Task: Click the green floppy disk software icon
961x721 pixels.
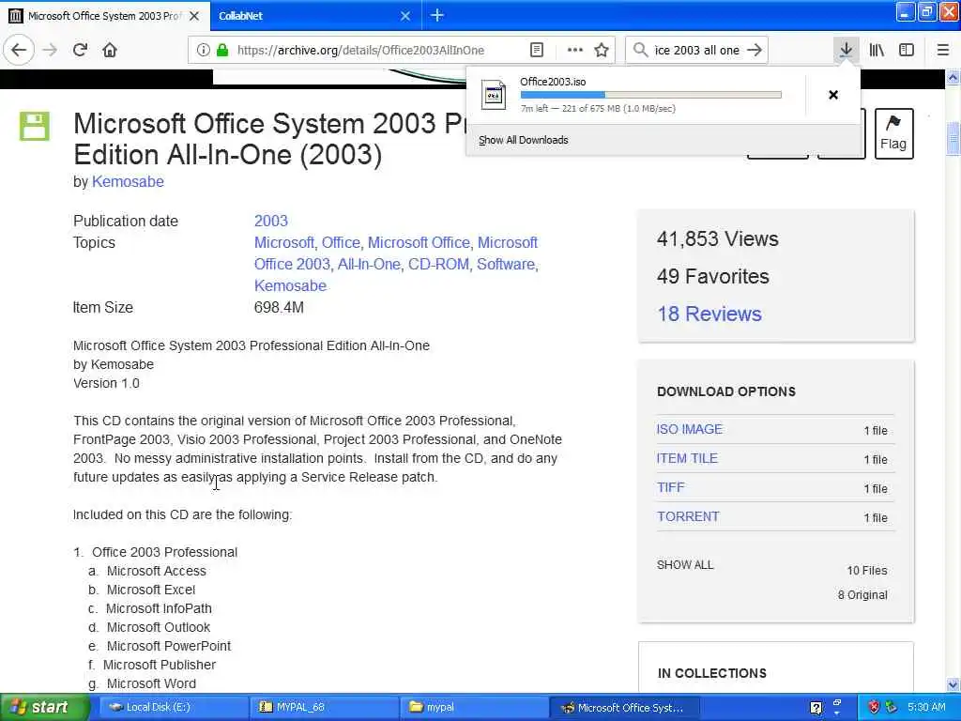Action: click(x=35, y=127)
